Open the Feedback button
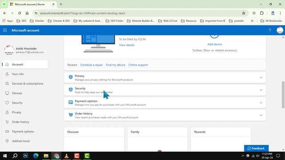Viewport: 285px width, 160px height. coord(256,148)
